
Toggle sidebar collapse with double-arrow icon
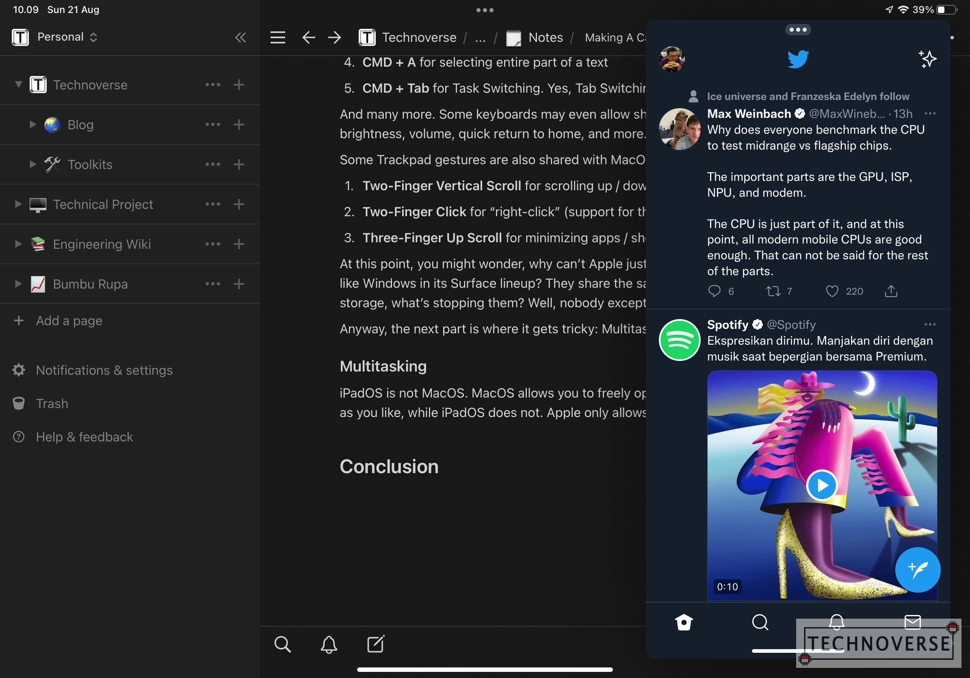(x=240, y=38)
